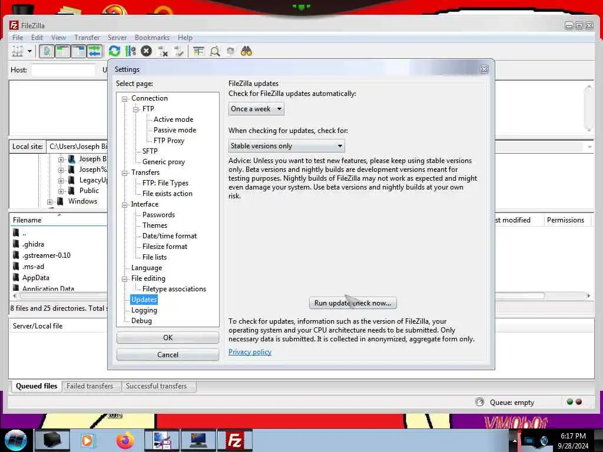Collapse the Interface tree node
Screen dimensions: 603x452
tap(125, 205)
